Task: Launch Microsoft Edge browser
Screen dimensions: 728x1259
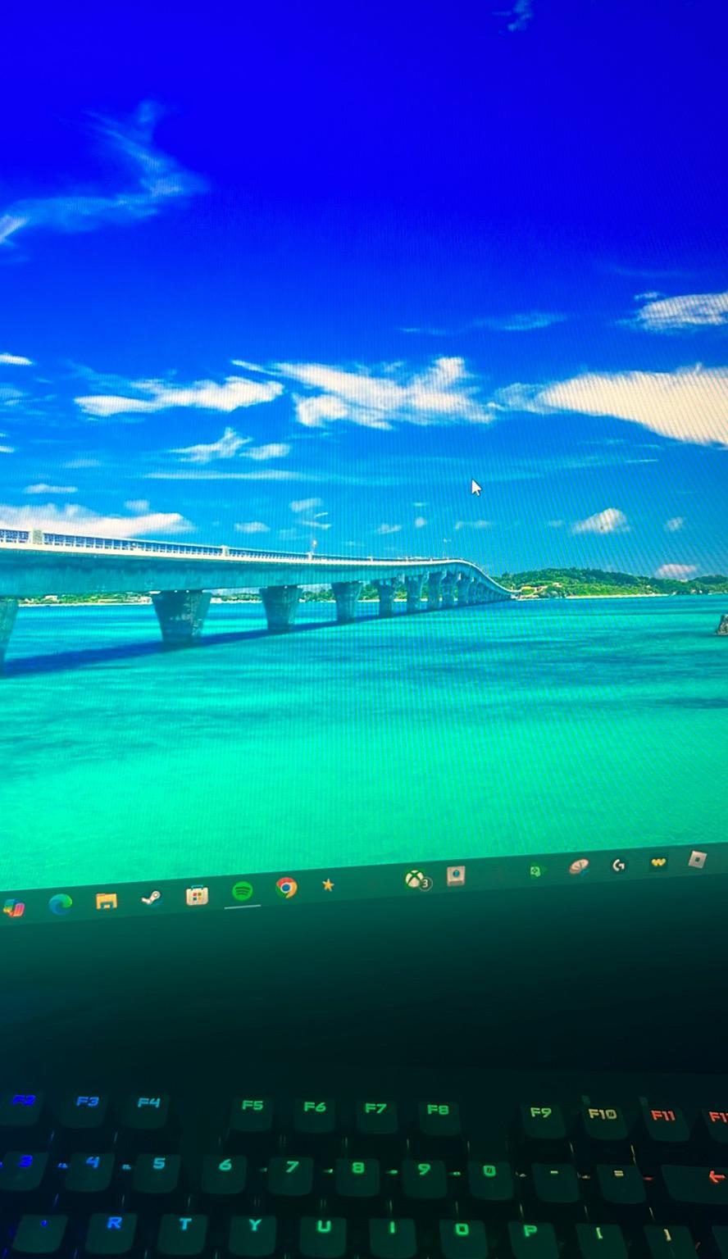Action: pos(60,903)
